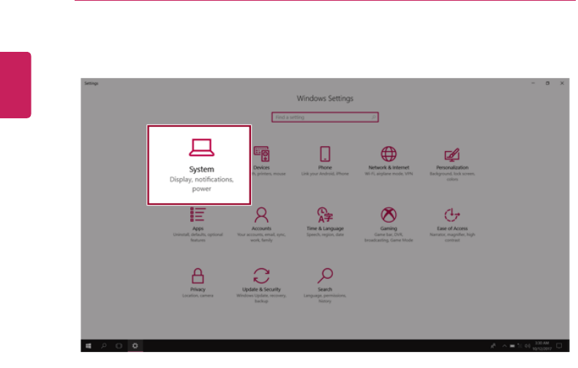Expand the hidden system tray icons chevron
The width and height of the screenshot is (578, 368).
[x=504, y=346]
